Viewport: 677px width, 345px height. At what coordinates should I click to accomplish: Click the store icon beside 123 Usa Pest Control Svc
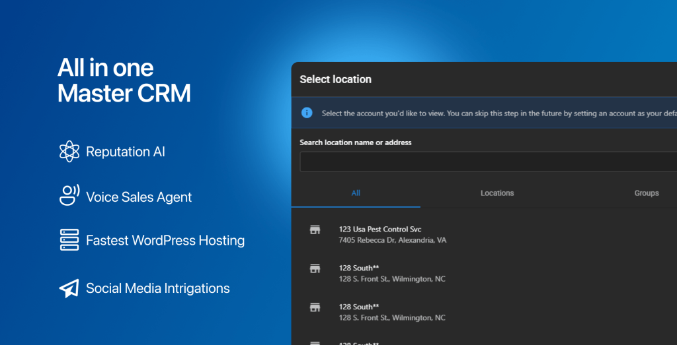tap(315, 230)
